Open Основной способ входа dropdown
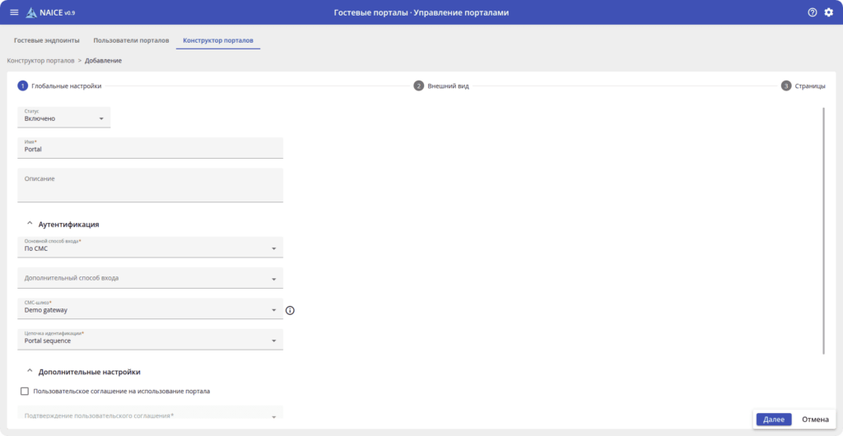 click(x=150, y=247)
